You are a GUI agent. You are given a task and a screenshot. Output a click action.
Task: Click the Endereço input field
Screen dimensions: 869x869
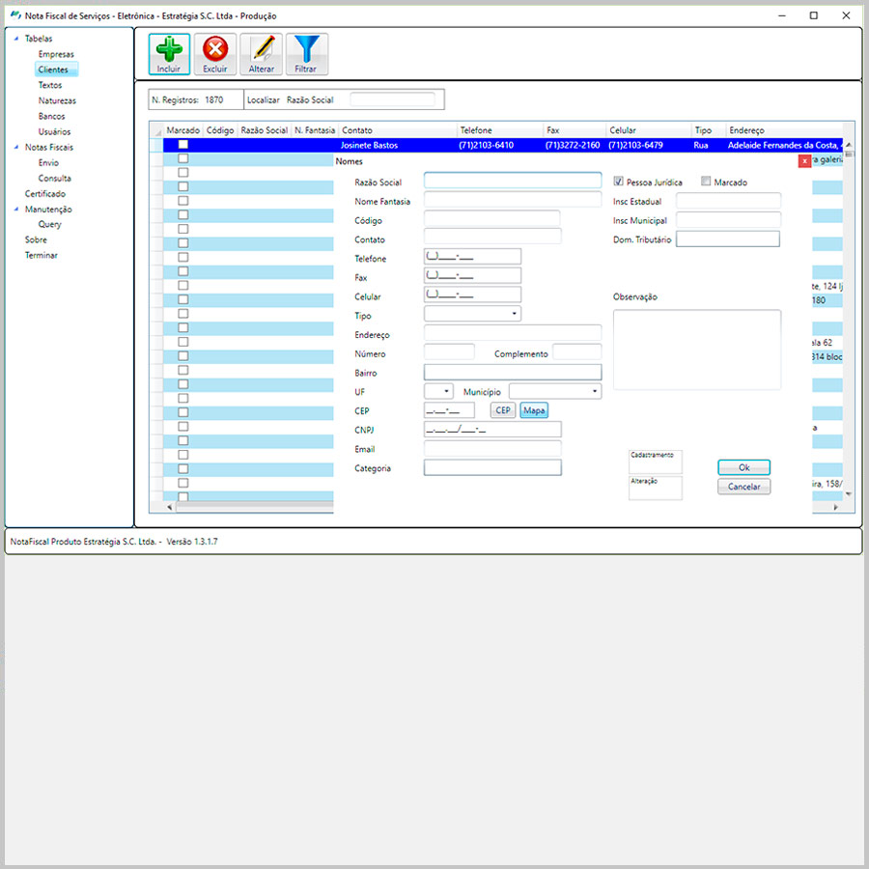point(513,332)
